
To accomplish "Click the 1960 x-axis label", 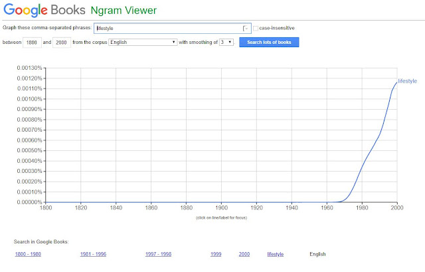I will (x=327, y=207).
